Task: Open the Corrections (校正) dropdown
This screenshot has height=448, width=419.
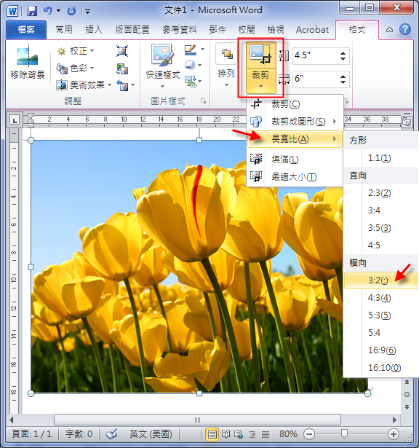Action: tap(76, 51)
